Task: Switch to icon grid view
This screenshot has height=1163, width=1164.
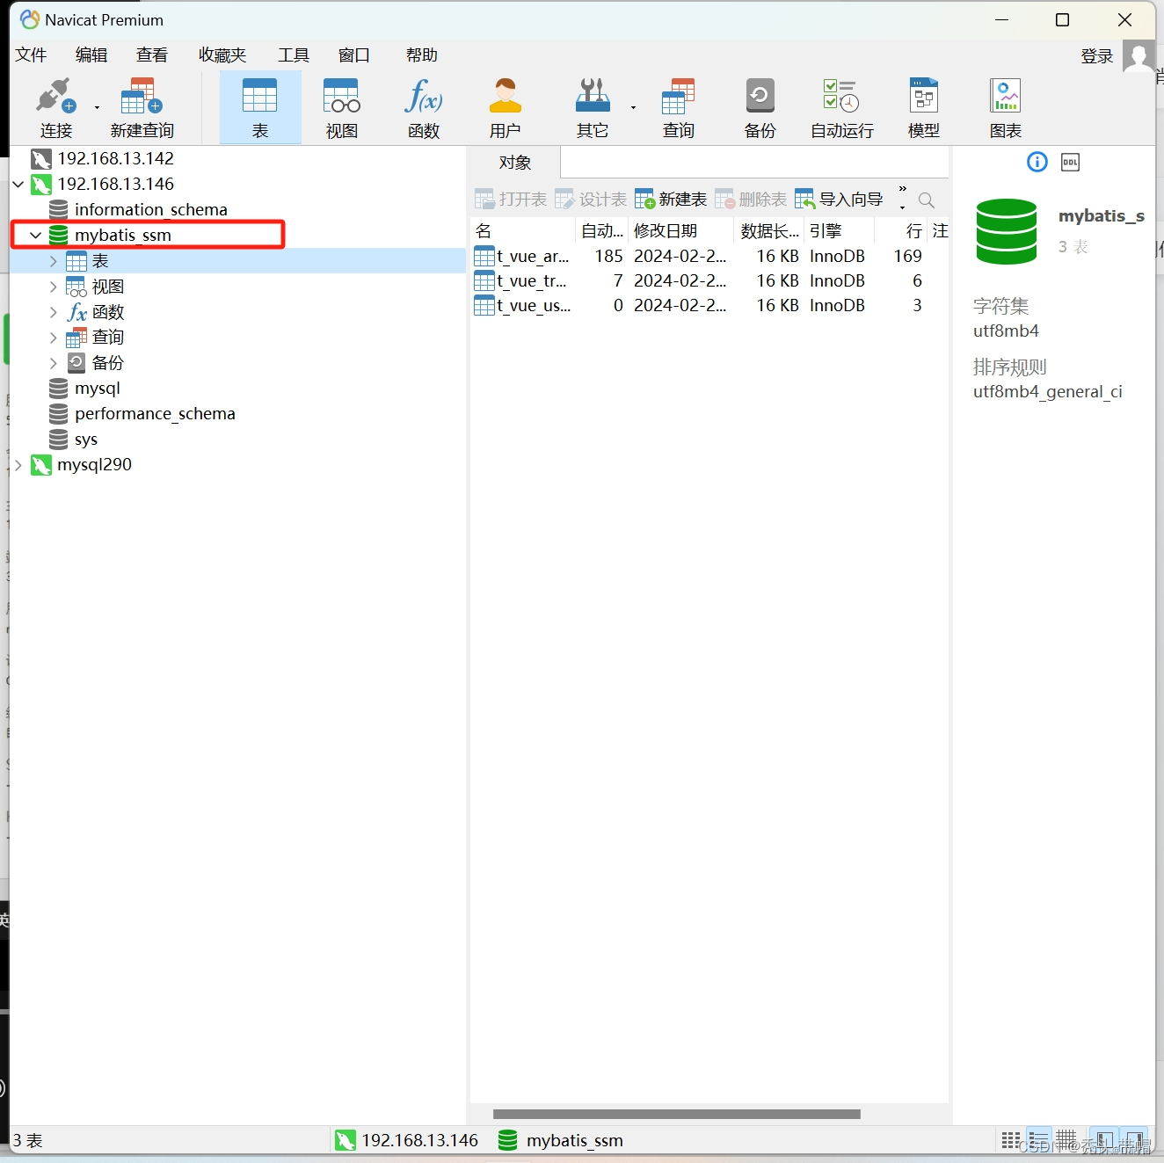Action: [1011, 1140]
